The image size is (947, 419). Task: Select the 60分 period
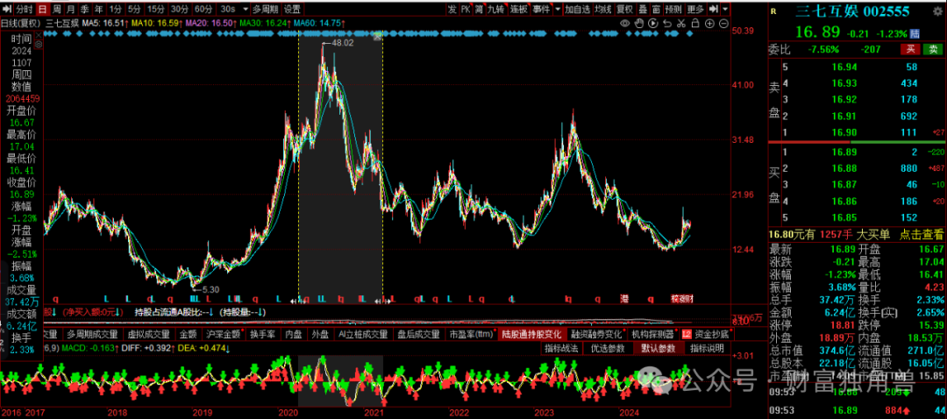204,9
